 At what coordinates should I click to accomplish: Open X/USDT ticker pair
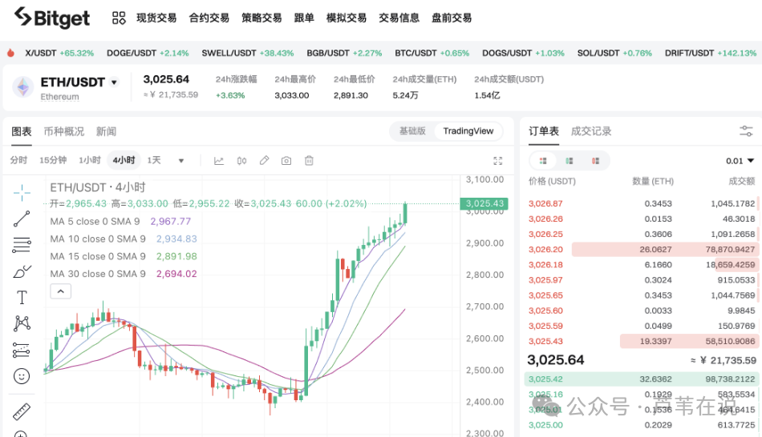click(59, 53)
